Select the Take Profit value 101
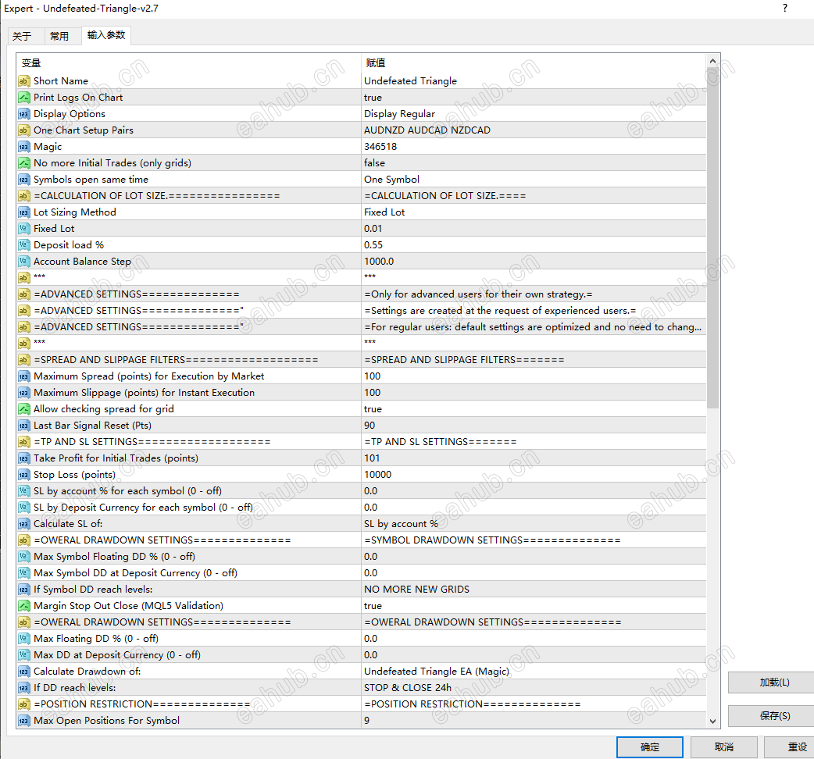The height and width of the screenshot is (759, 814). 534,458
